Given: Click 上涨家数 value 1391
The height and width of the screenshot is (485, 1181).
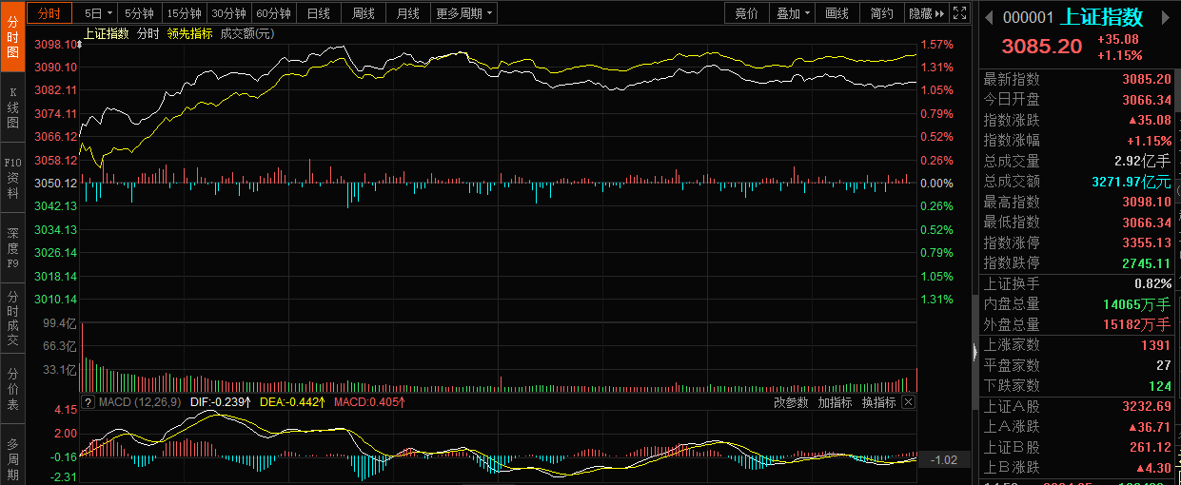Looking at the screenshot, I should pos(1156,345).
